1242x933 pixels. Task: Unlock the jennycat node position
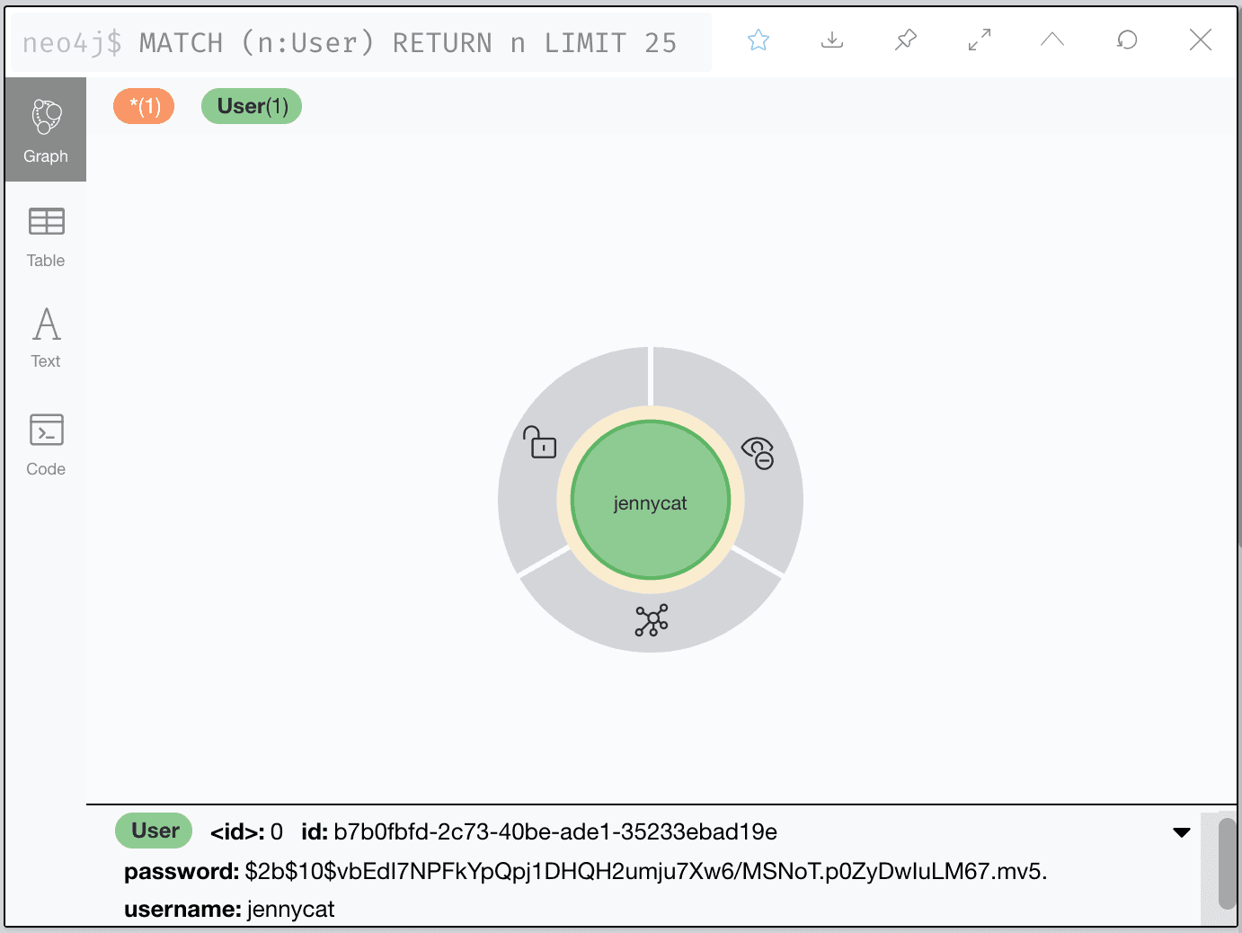(x=540, y=442)
